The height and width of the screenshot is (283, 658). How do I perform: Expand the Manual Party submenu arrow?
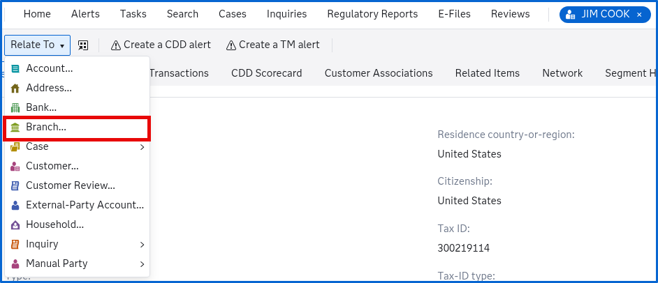point(142,263)
